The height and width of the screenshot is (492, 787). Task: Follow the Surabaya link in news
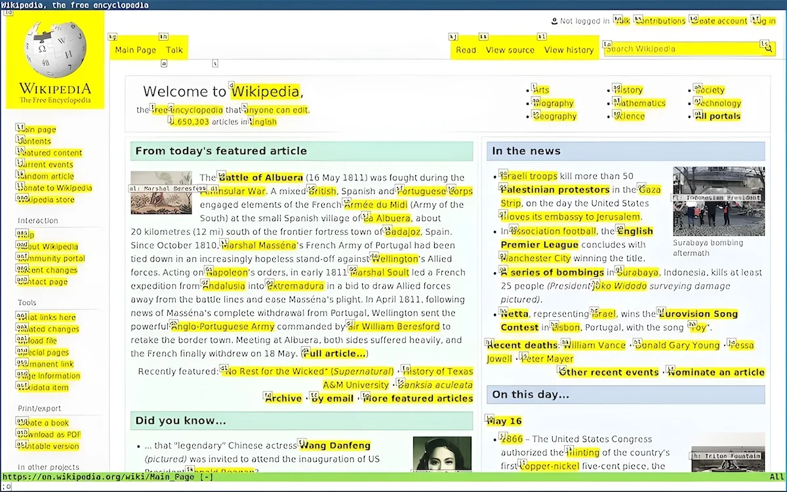pyautogui.click(x=637, y=272)
